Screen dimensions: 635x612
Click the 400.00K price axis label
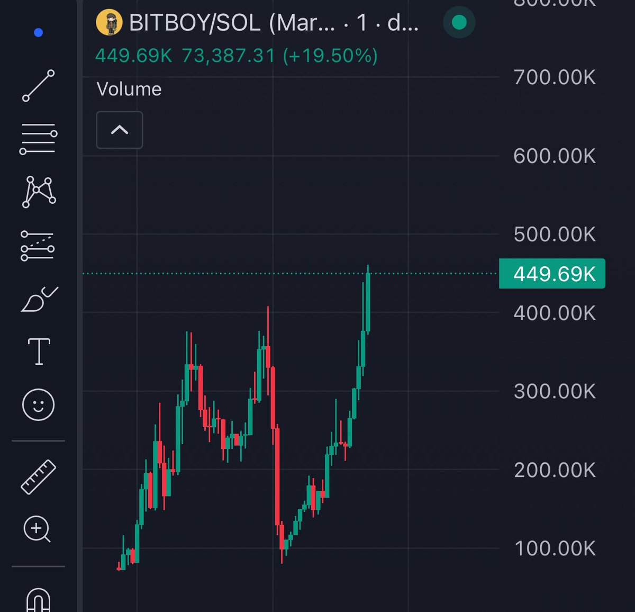pos(555,313)
